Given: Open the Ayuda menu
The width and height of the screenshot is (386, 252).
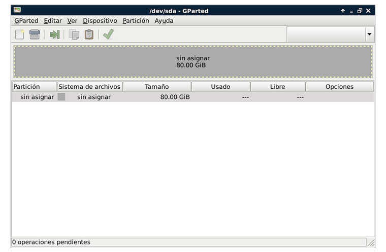Looking at the screenshot, I should tap(164, 21).
